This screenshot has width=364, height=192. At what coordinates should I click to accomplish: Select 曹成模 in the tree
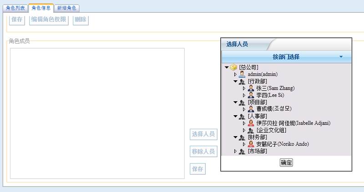(274, 109)
